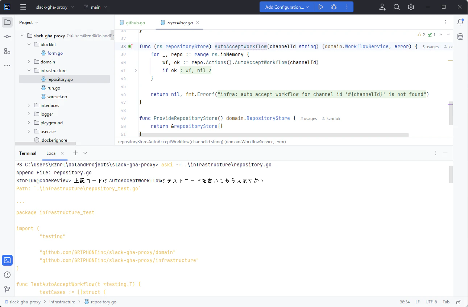468x307 pixels.
Task: Open IDE settings gear
Action: (411, 7)
